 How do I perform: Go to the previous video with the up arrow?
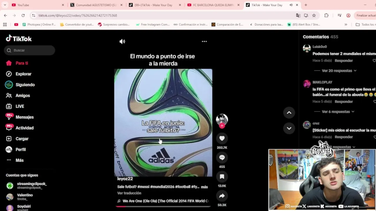289,113
